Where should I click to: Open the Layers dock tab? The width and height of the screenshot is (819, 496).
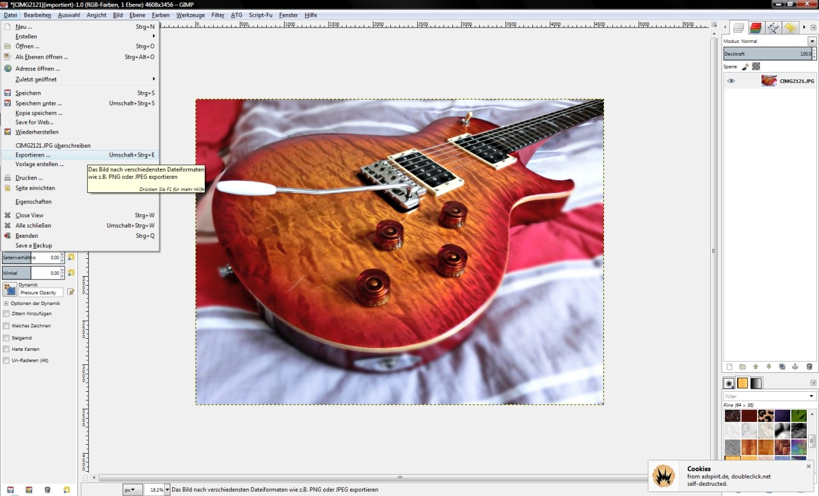(x=739, y=27)
